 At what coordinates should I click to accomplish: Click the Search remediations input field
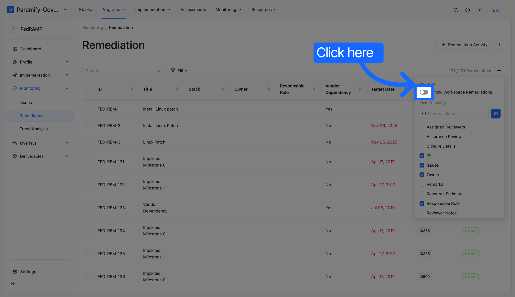click(118, 71)
